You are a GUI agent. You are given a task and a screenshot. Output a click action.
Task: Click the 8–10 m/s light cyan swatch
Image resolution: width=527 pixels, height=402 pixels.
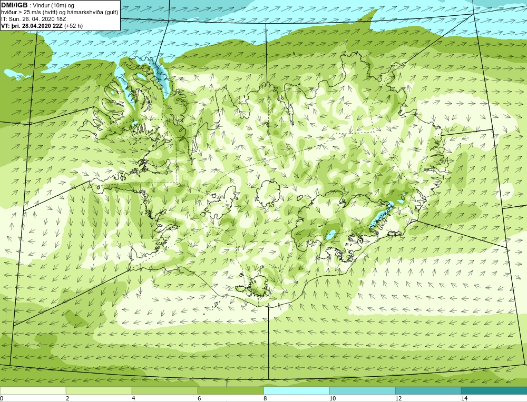[x=296, y=391]
